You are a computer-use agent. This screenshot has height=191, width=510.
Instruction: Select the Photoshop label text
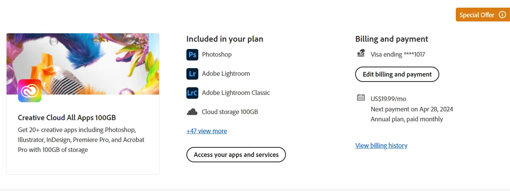coord(217,54)
